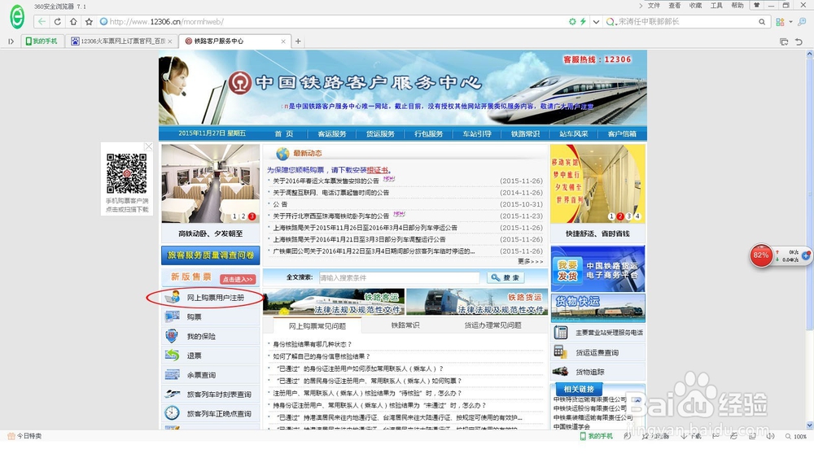Click the 余票查询 keyboard icon
The width and height of the screenshot is (814, 458).
click(172, 374)
